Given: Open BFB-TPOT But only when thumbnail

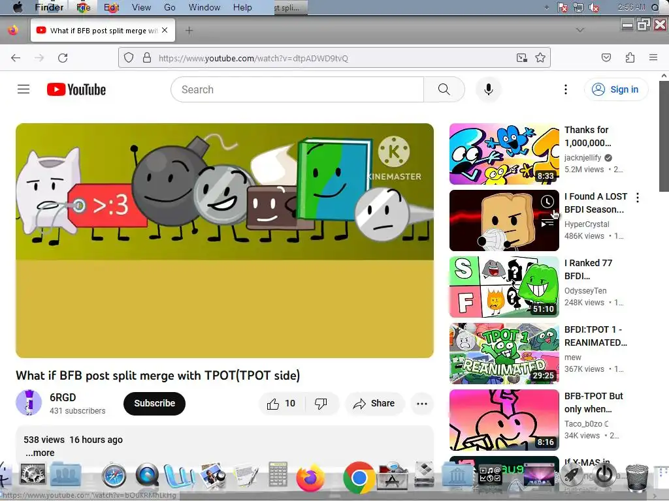Looking at the screenshot, I should point(504,420).
